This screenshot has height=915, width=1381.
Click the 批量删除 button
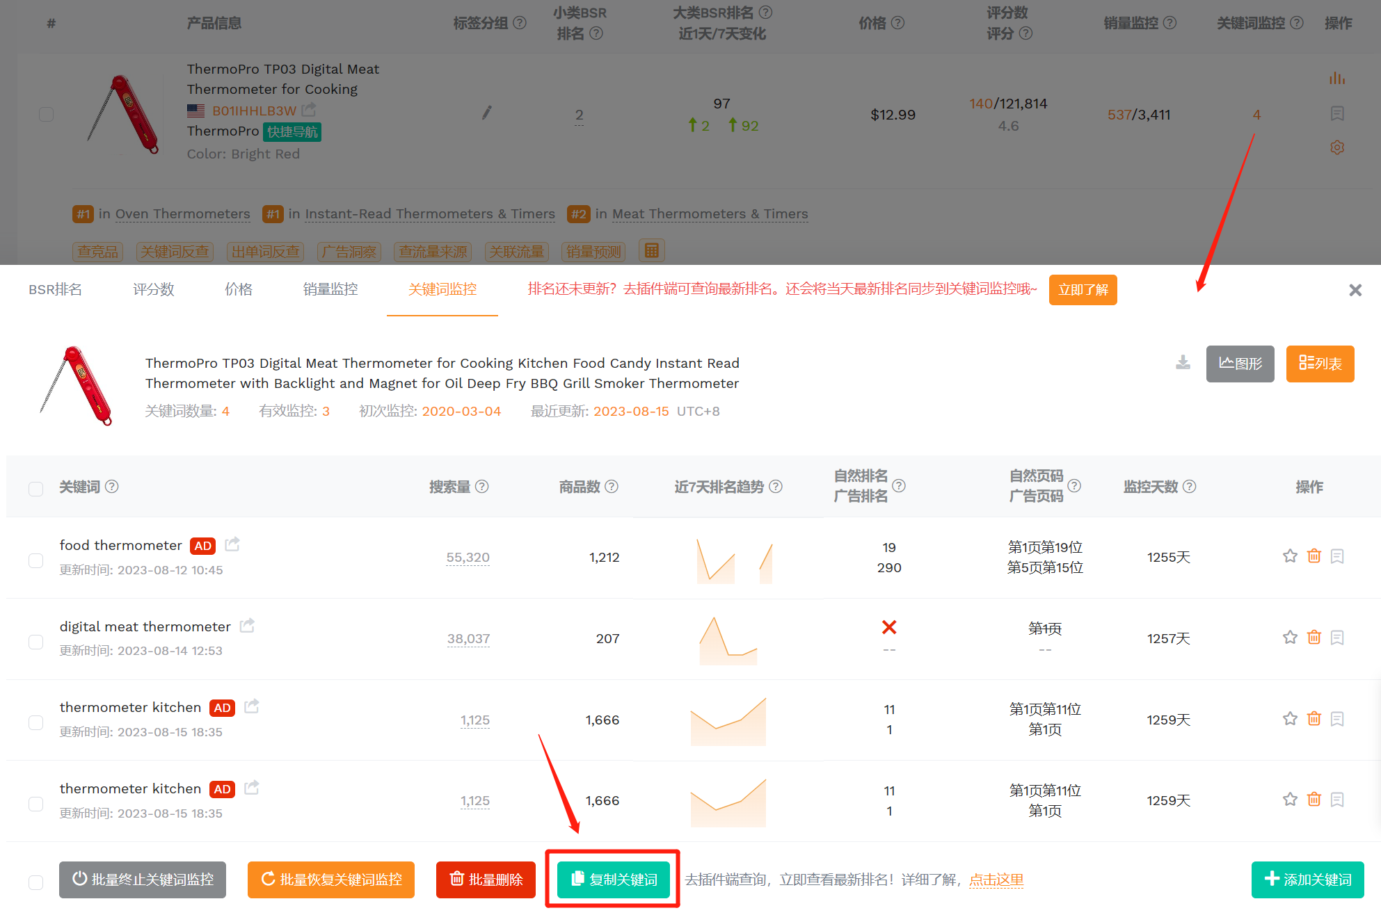[x=486, y=880]
